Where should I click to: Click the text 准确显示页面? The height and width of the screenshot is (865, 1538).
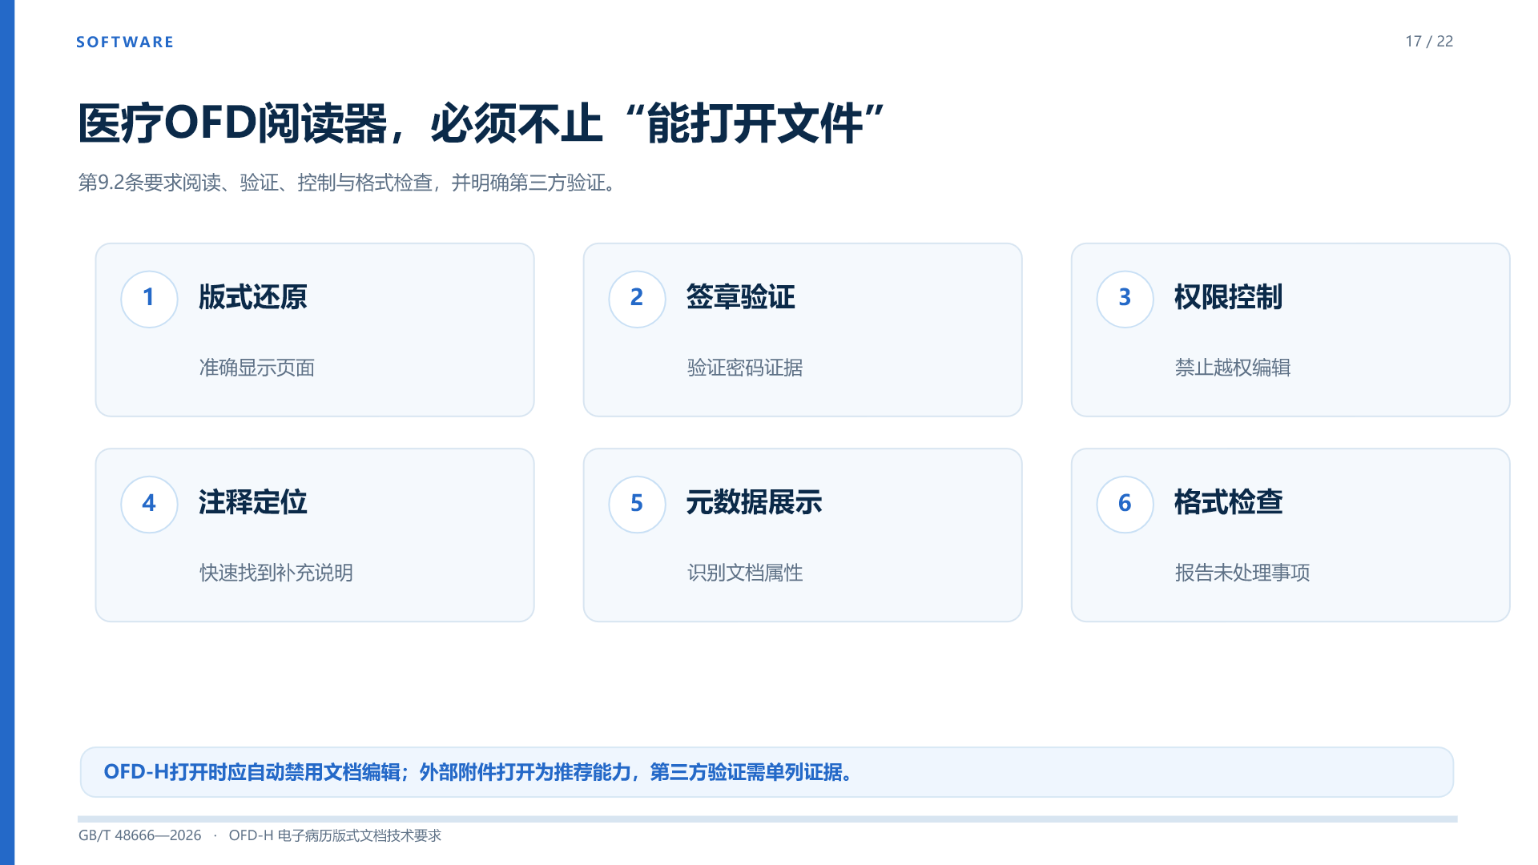coord(257,368)
